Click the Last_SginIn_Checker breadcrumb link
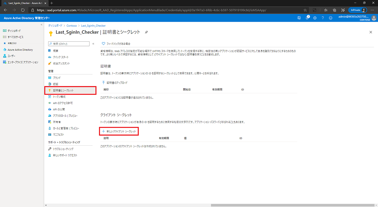This screenshot has height=207, width=378. click(93, 25)
